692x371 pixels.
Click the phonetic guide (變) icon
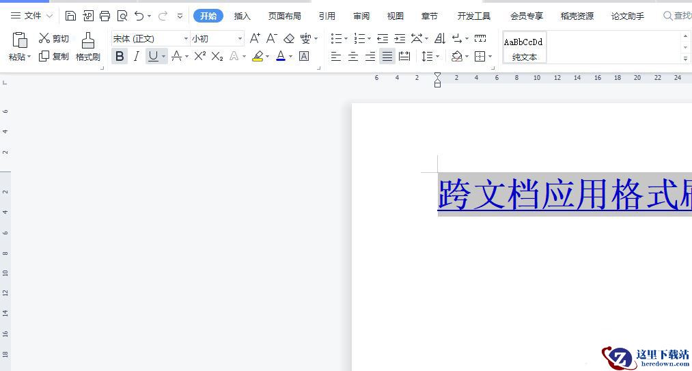click(306, 38)
